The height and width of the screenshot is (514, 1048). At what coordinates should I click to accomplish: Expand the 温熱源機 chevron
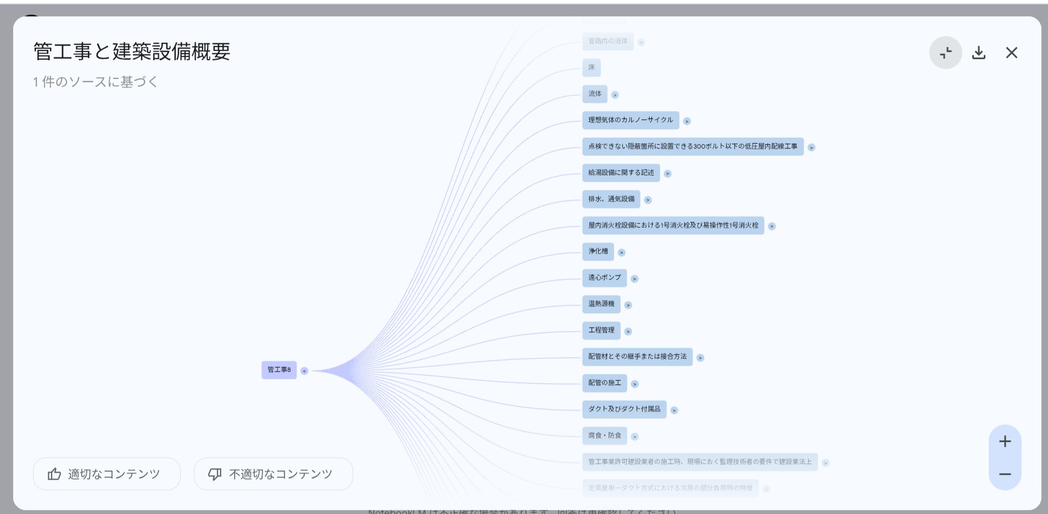click(x=628, y=306)
